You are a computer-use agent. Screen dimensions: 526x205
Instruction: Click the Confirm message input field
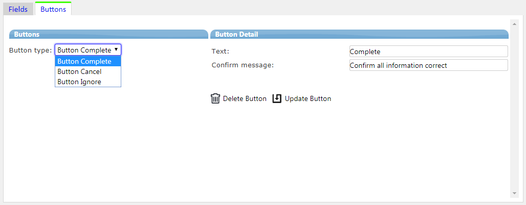428,65
